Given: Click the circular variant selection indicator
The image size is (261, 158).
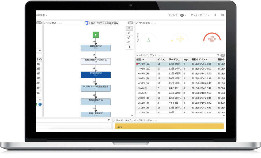Looking at the screenshot, I should point(86,23).
